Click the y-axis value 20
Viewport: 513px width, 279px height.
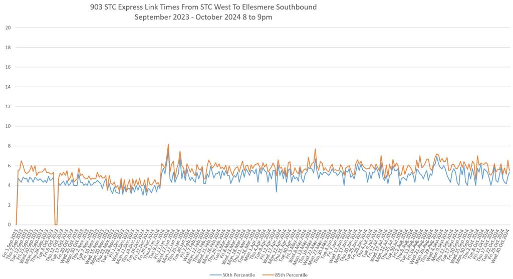[x=8, y=28]
